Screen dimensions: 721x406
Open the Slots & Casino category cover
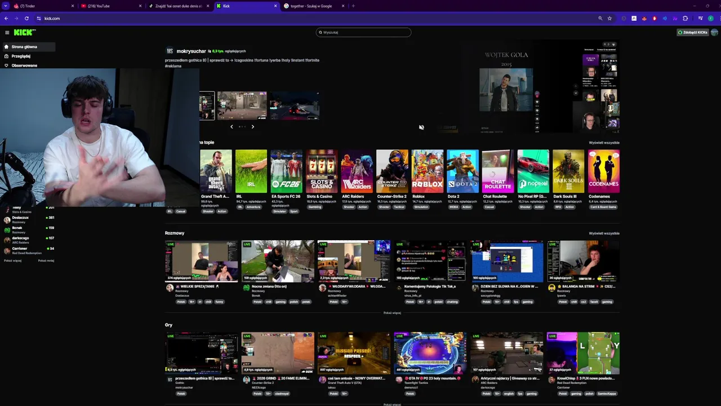(x=322, y=171)
